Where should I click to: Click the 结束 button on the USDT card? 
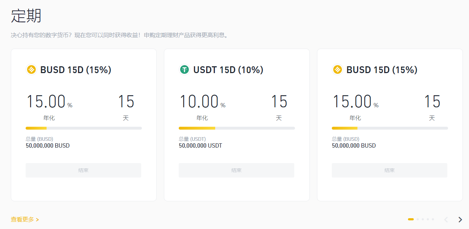236,170
